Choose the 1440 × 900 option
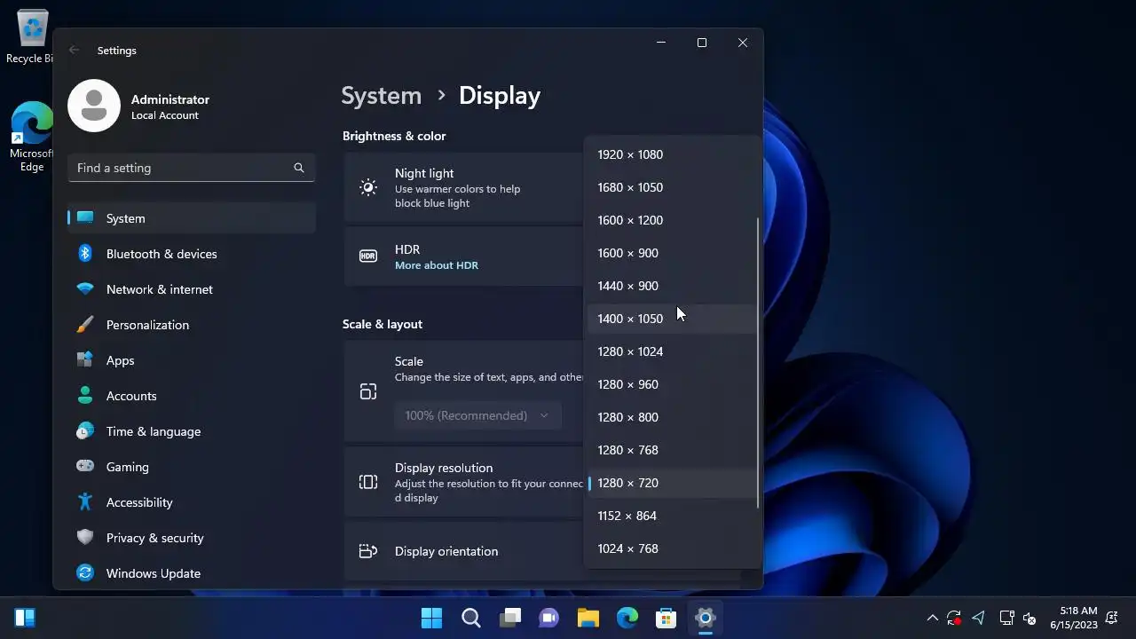 [671, 286]
